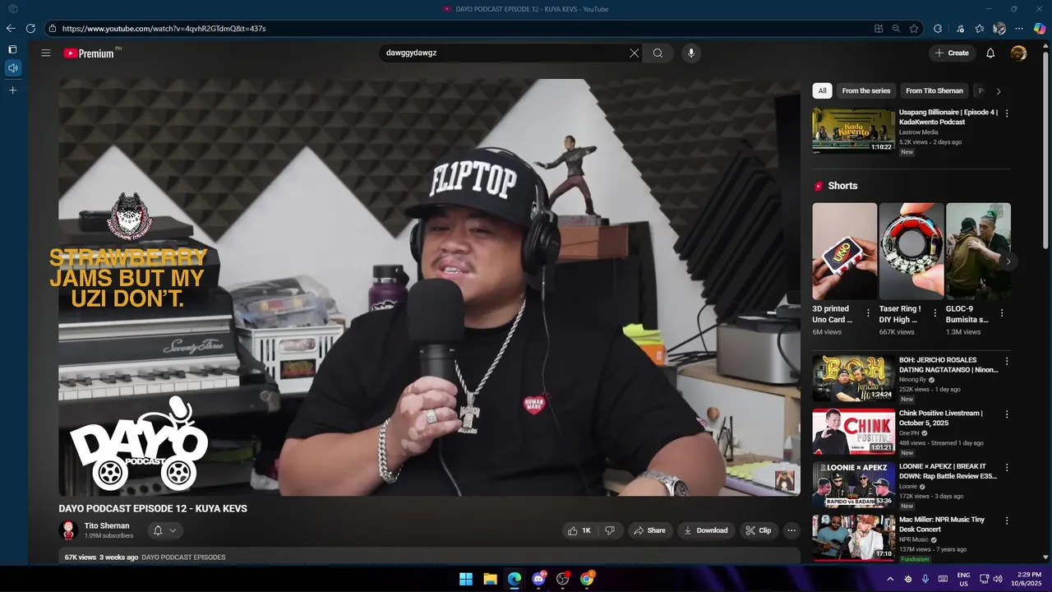Image resolution: width=1052 pixels, height=592 pixels.
Task: Open Mac Miller NPR Music Tiny Desk title
Action: tap(942, 525)
